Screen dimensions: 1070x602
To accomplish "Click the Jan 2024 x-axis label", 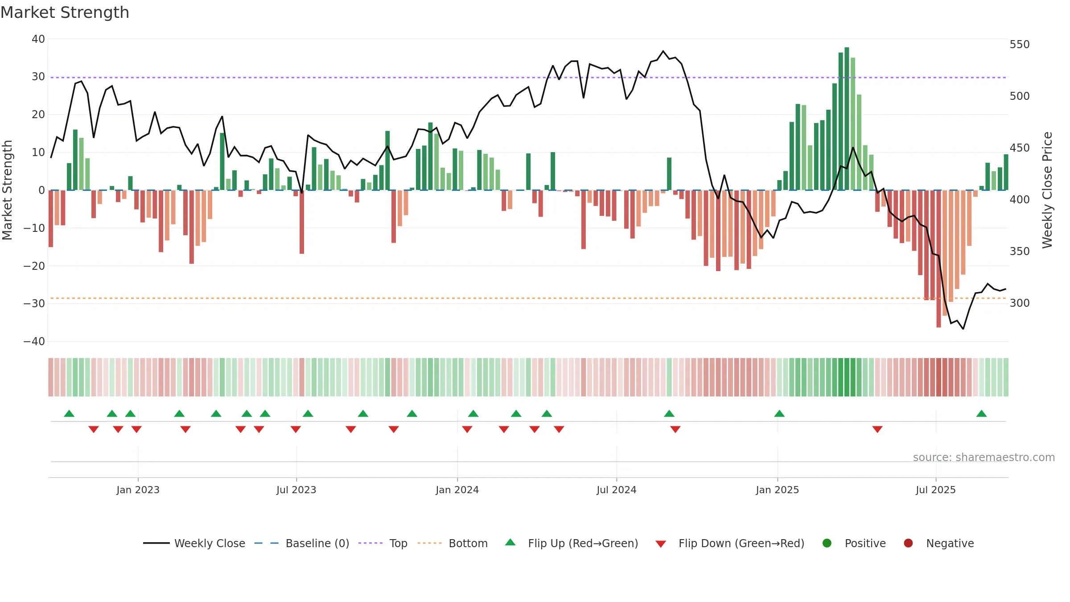I will (457, 490).
